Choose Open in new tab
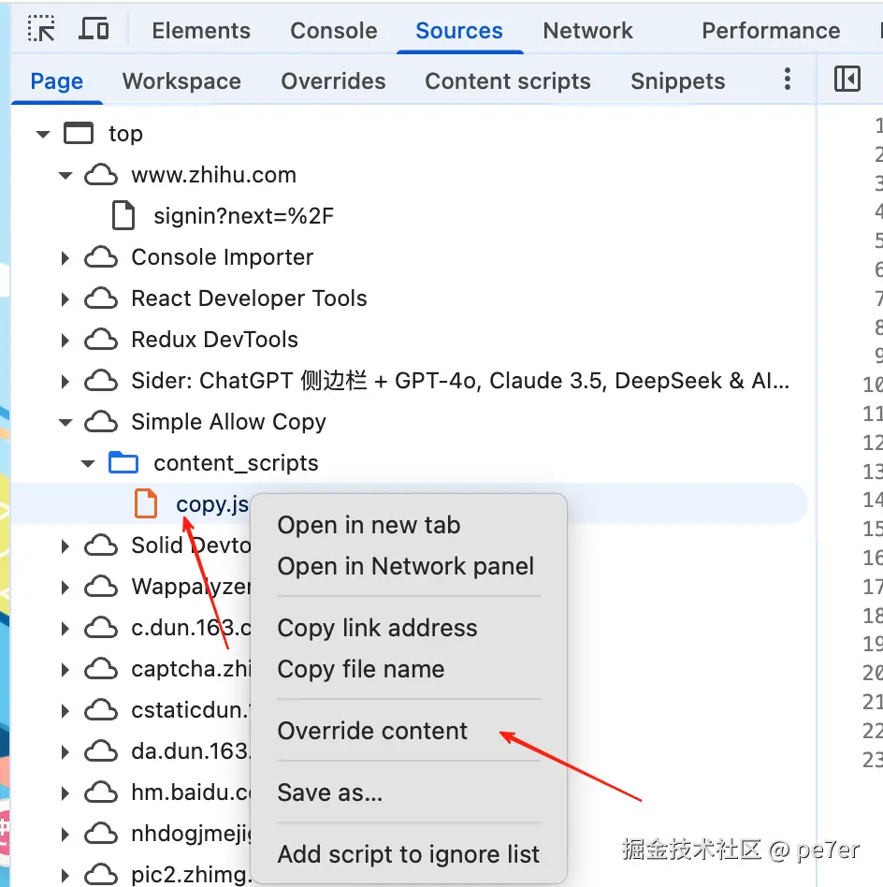Viewport: 883px width, 887px height. pyautogui.click(x=369, y=525)
